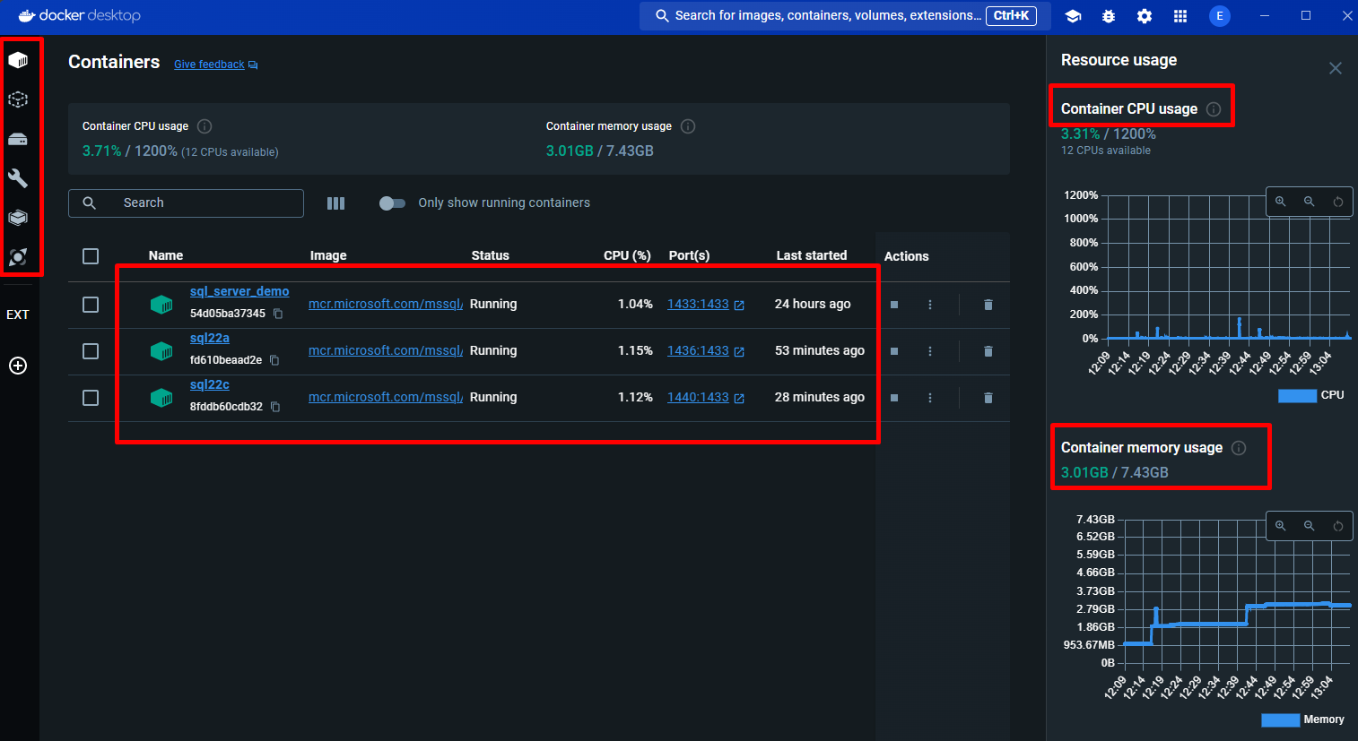Open the sql_server_demo container details

coord(239,291)
